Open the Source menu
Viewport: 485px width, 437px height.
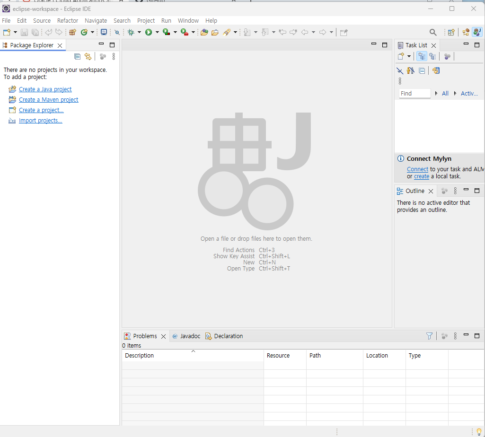[x=42, y=21]
